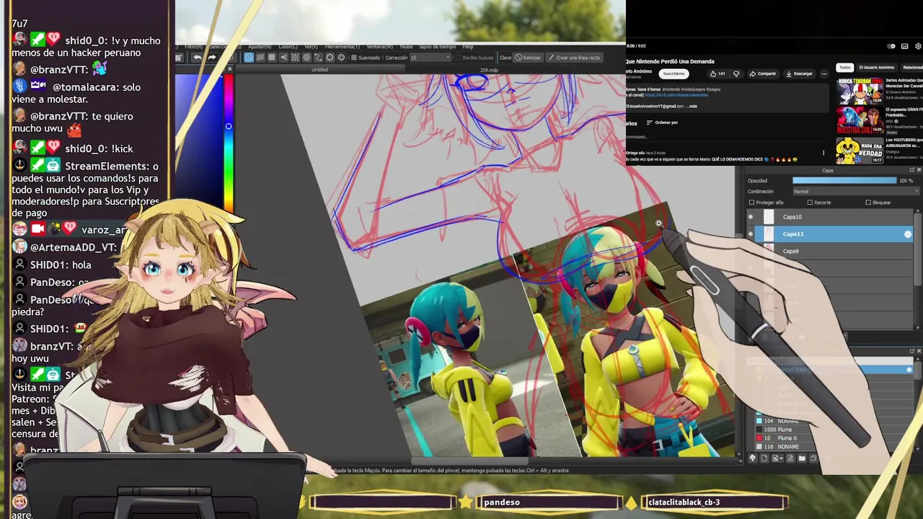Toggle subtitles in the YouTube player
The width and height of the screenshot is (923, 519).
coord(904,46)
